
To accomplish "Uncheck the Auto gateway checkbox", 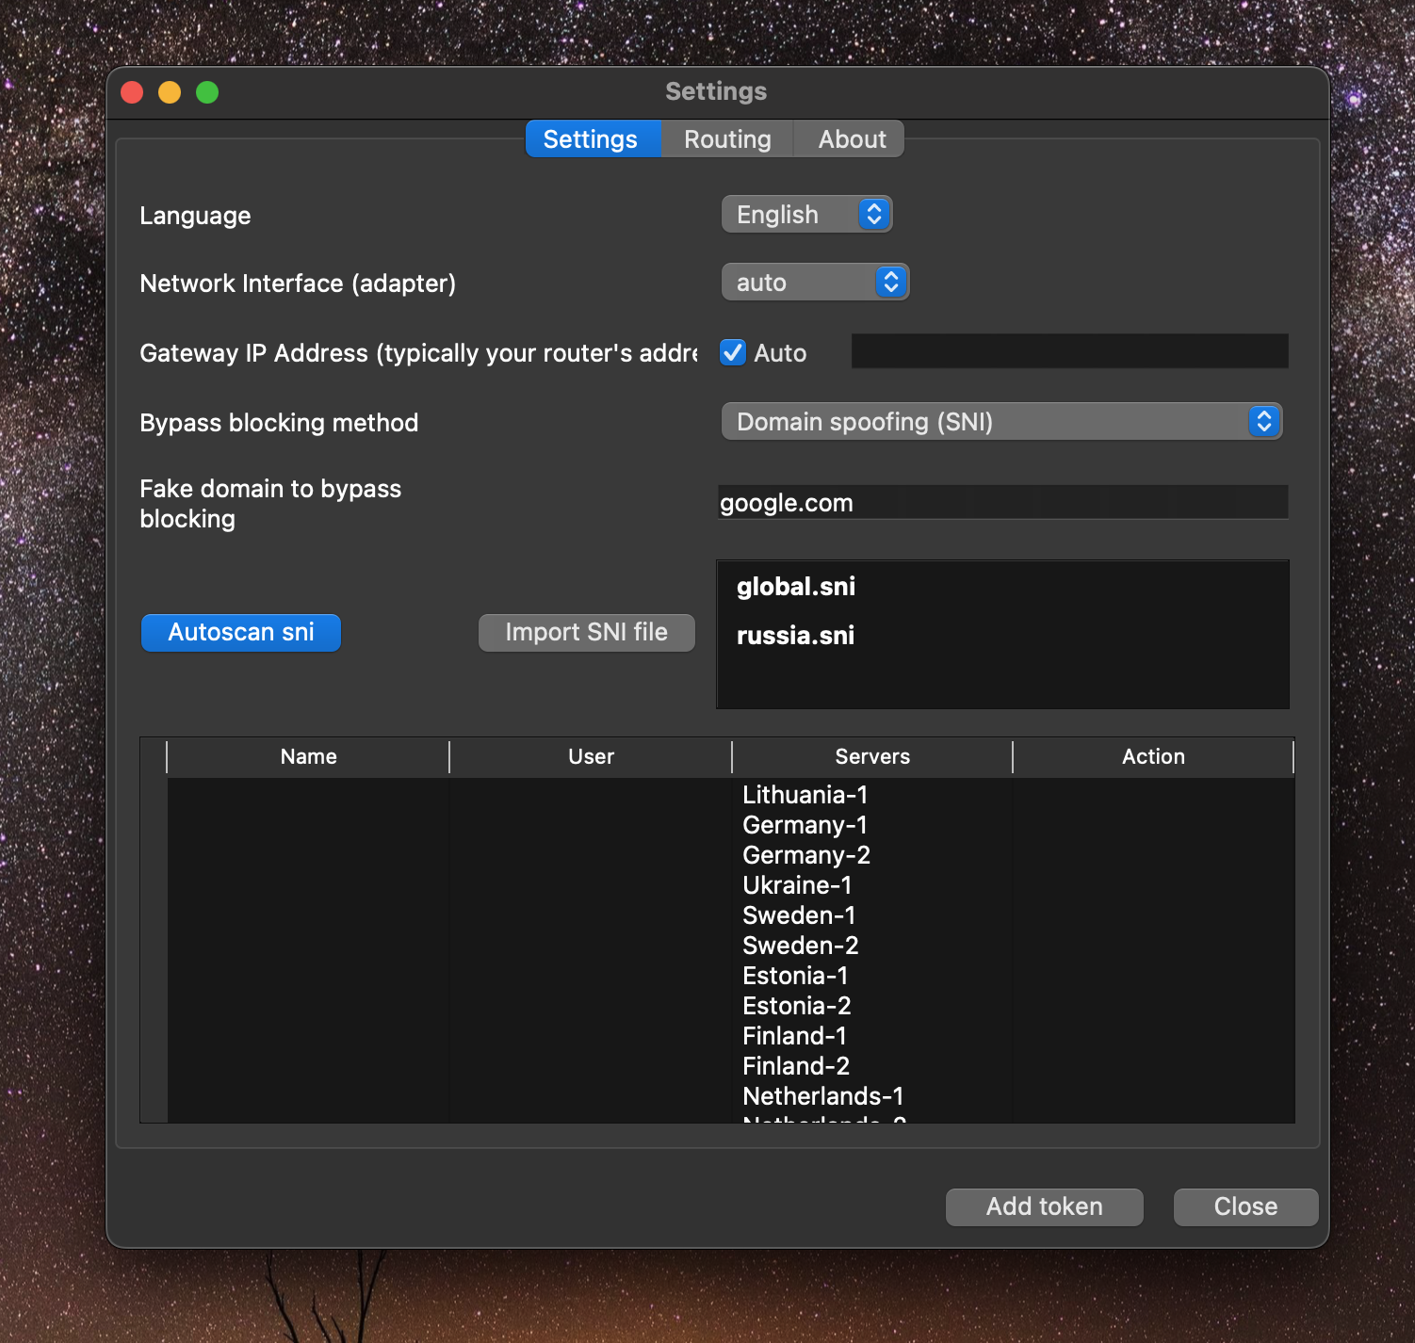I will pos(733,352).
